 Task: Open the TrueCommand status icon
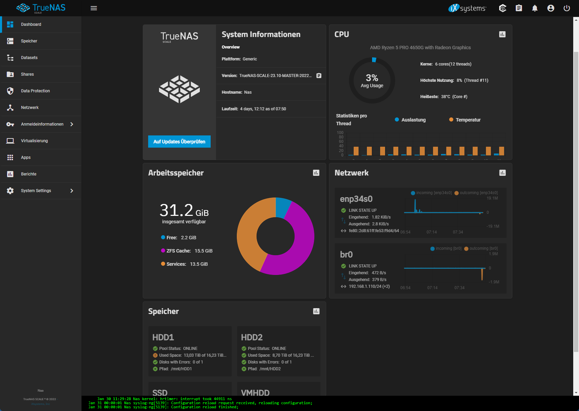(503, 8)
